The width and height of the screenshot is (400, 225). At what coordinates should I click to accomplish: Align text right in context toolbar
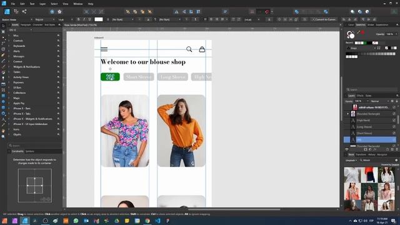click(x=217, y=19)
